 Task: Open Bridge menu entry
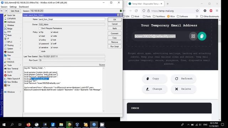10,28
